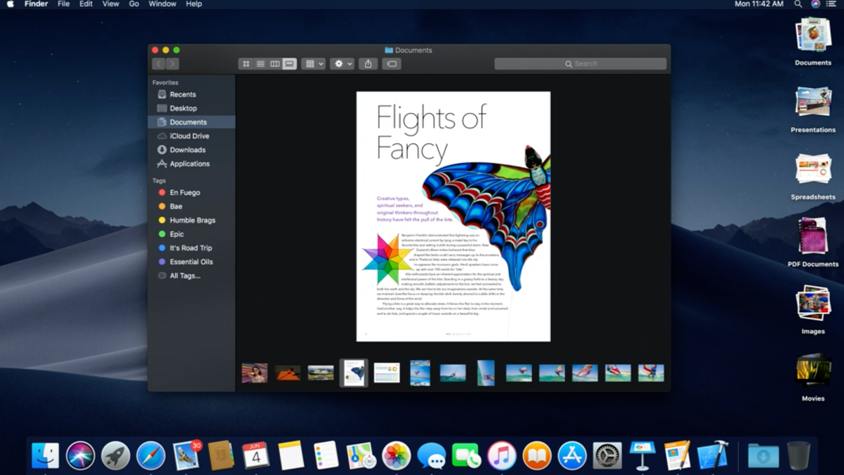
Task: Open the View menu
Action: click(x=110, y=4)
